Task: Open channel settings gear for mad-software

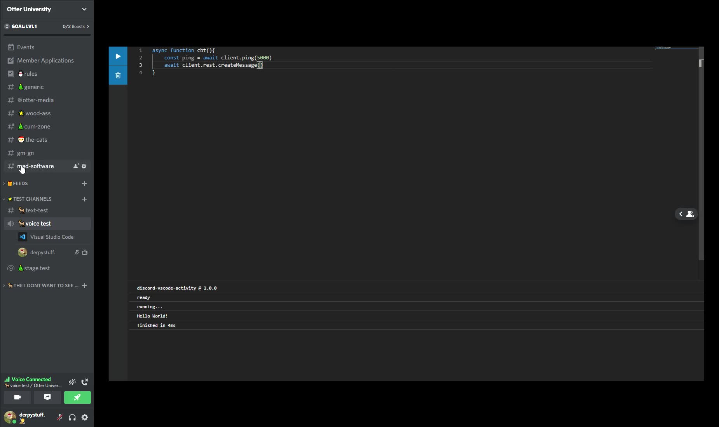Action: pos(84,166)
